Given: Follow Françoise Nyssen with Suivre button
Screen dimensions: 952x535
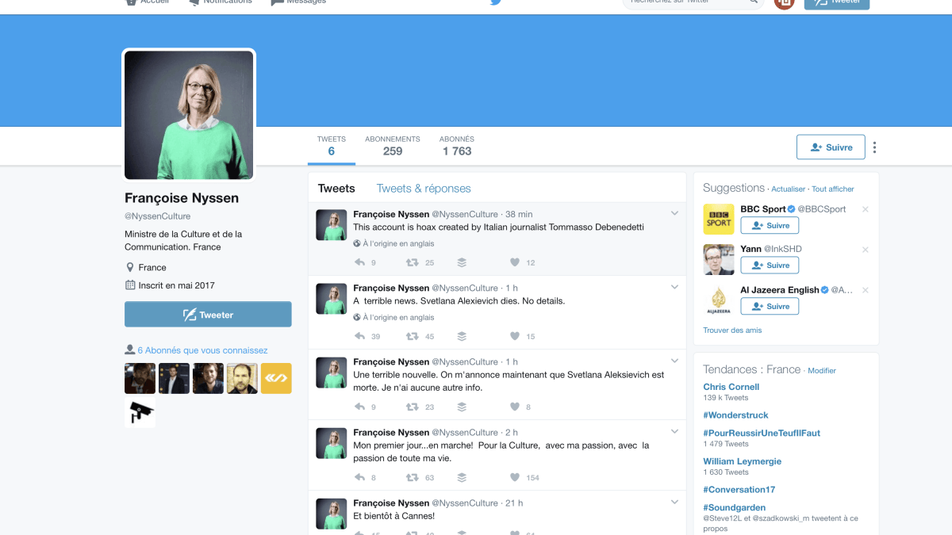Looking at the screenshot, I should [x=830, y=147].
